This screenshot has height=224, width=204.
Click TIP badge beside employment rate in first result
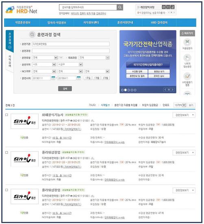(122, 125)
